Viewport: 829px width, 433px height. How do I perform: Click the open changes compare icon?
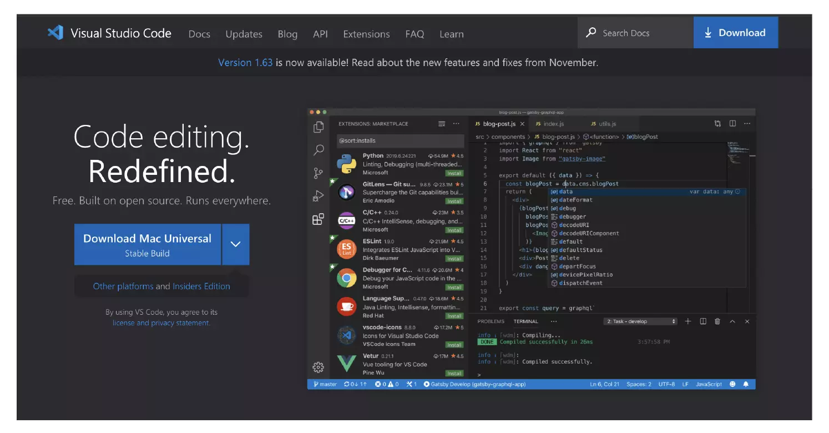[x=718, y=124]
